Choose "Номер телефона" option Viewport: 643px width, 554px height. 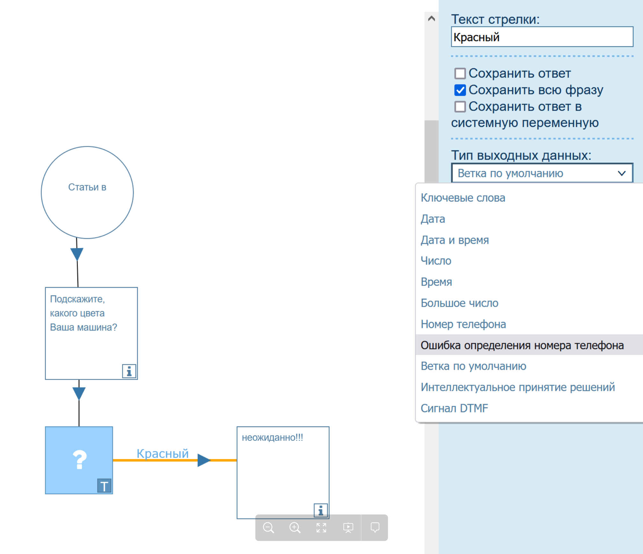[463, 324]
